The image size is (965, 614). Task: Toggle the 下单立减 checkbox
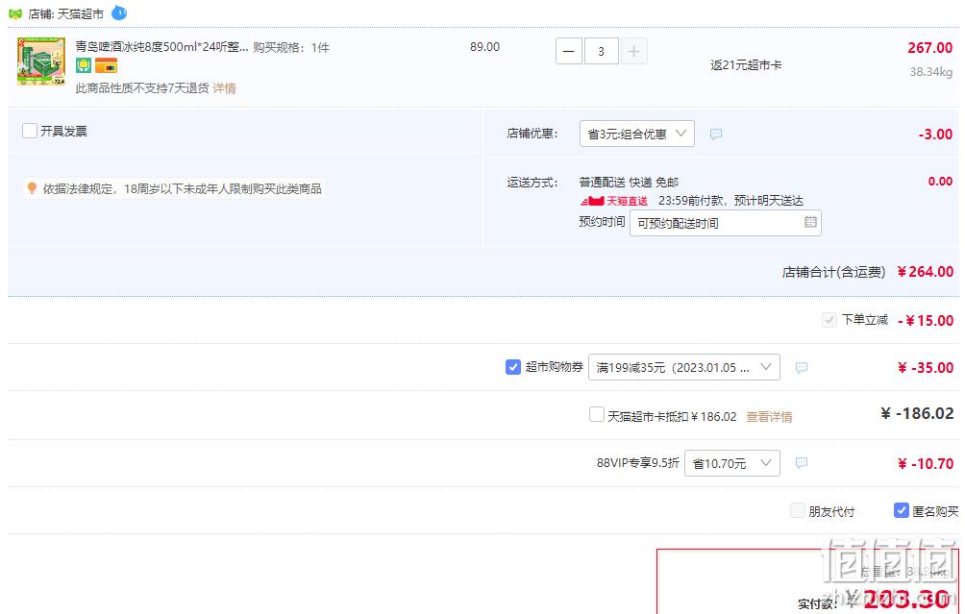pyautogui.click(x=829, y=320)
